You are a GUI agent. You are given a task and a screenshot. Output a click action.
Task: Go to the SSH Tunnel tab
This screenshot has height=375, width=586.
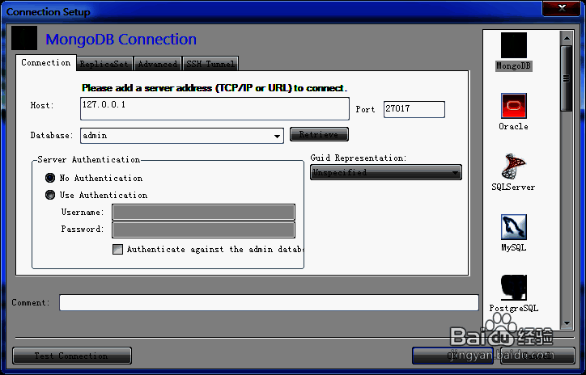click(210, 64)
